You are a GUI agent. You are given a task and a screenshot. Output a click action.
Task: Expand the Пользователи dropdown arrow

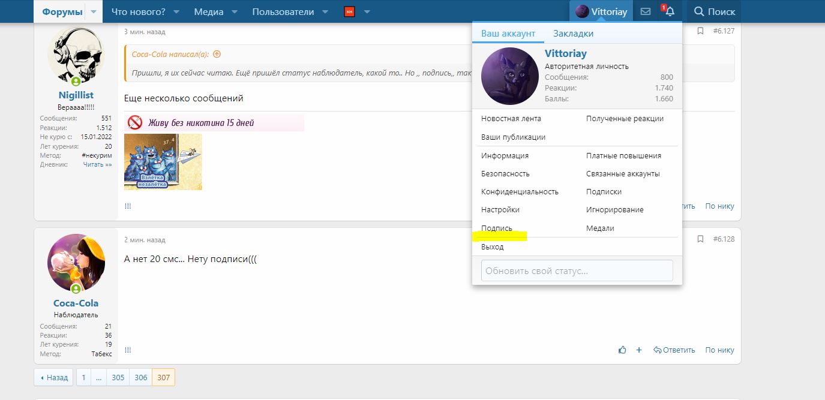[x=325, y=11]
